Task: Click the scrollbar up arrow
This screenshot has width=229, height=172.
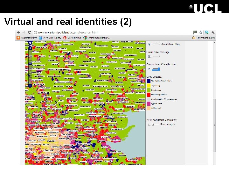Action: pos(215,43)
